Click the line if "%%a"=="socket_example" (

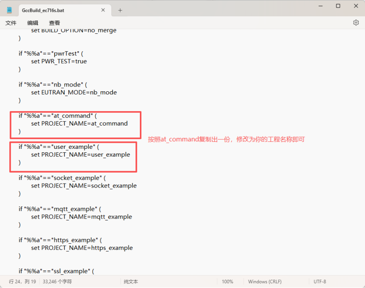(x=62, y=178)
